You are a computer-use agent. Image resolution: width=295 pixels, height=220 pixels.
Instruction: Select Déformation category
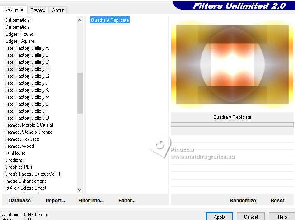[17, 27]
